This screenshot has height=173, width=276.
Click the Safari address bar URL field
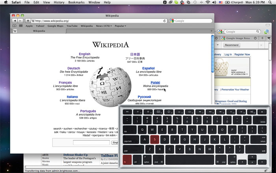99,21
